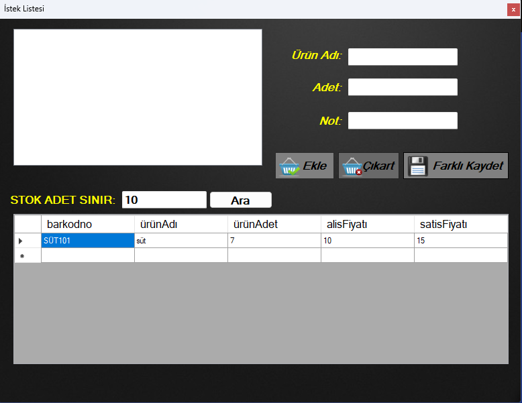522x403 pixels.
Task: Click the Ara search button
Action: [241, 200]
